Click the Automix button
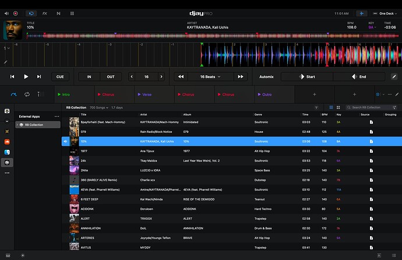The height and width of the screenshot is (260, 402). (x=266, y=77)
